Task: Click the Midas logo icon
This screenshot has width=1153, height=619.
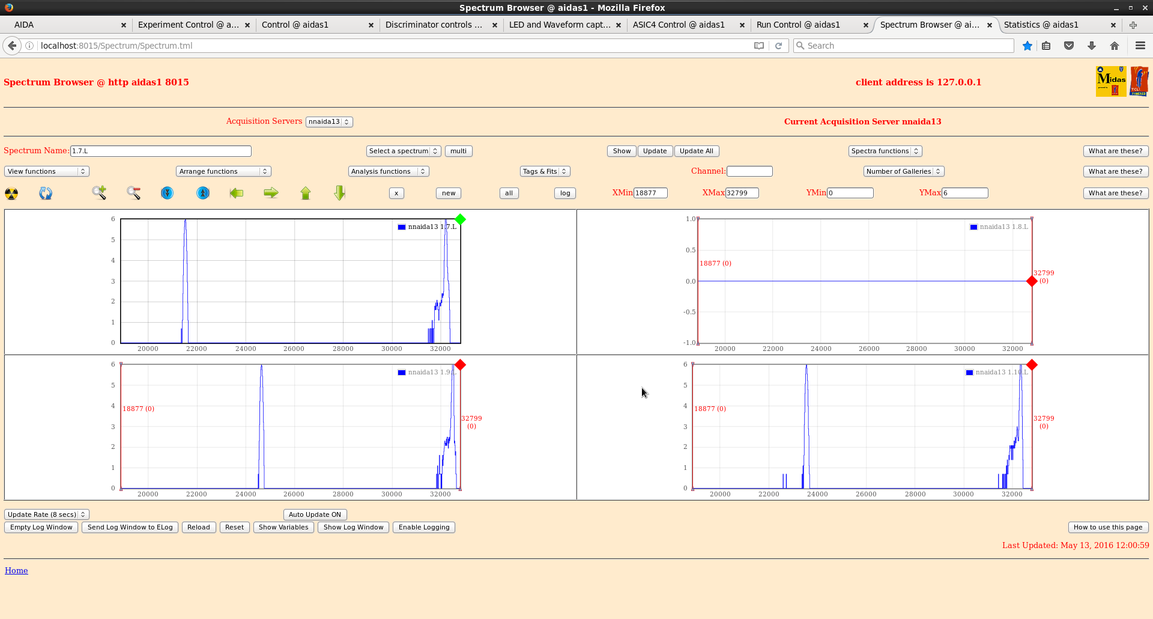Action: coord(1111,81)
